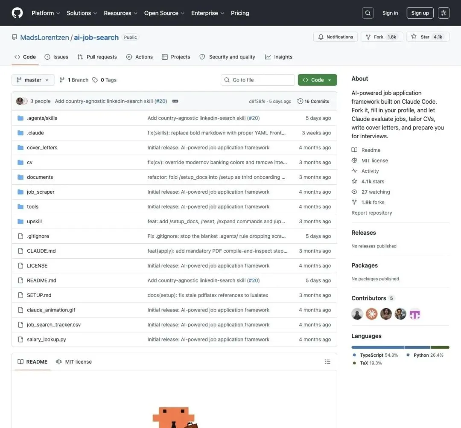The height and width of the screenshot is (428, 461).
Task: Open the documents folder
Action: coord(40,177)
